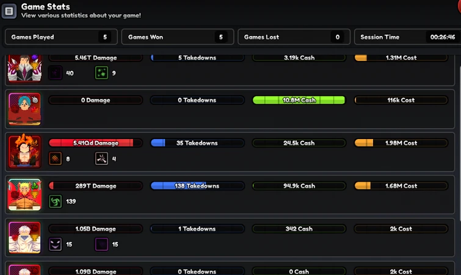This screenshot has height=275, width=461.
Task: Click the 2k Cost bar in 1.05B Damage row
Action: pyautogui.click(x=401, y=229)
